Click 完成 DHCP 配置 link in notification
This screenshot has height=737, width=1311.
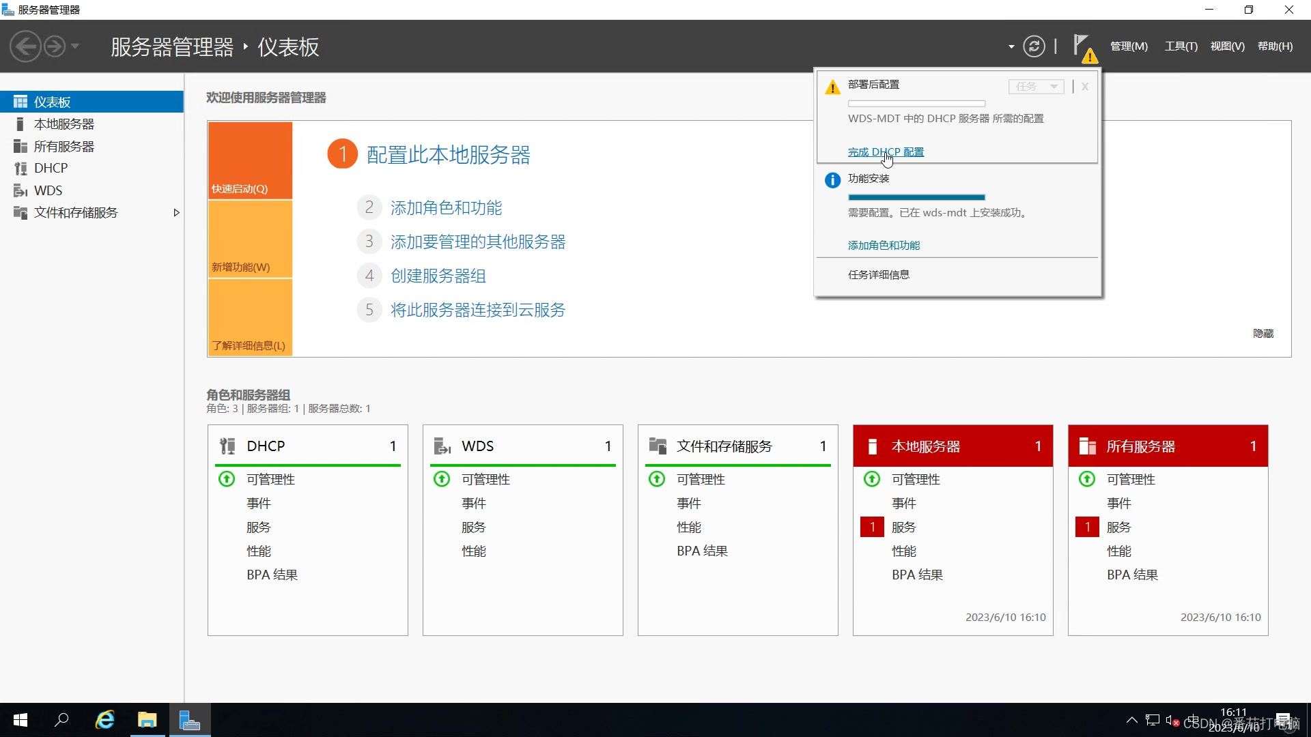pos(886,152)
